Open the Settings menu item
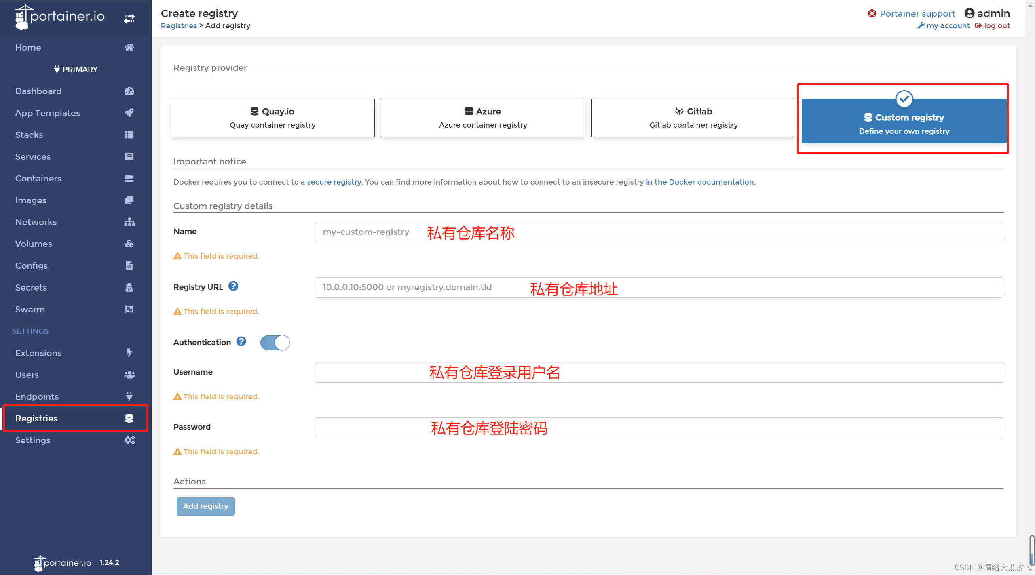Screen dimensions: 1035x575 (x=75, y=440)
